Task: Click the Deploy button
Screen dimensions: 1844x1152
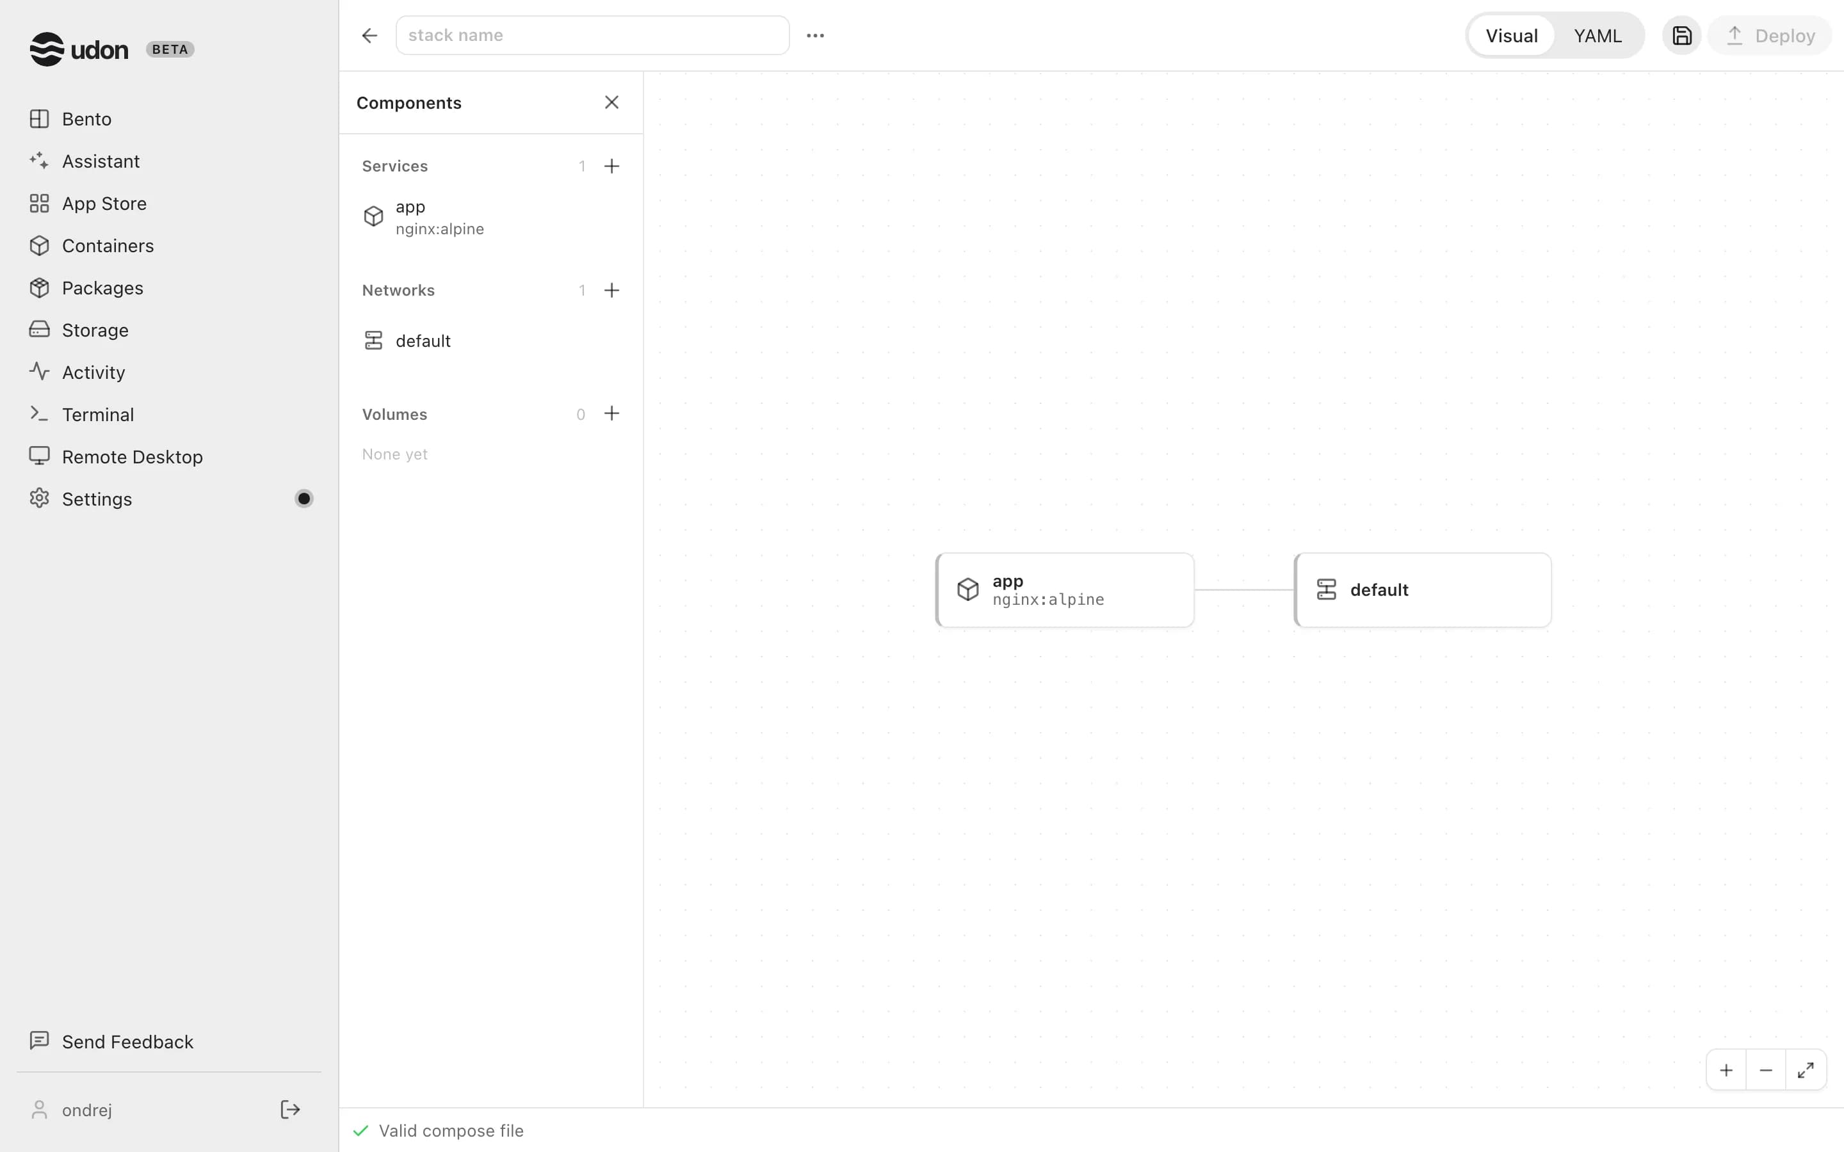Action: [x=1769, y=36]
